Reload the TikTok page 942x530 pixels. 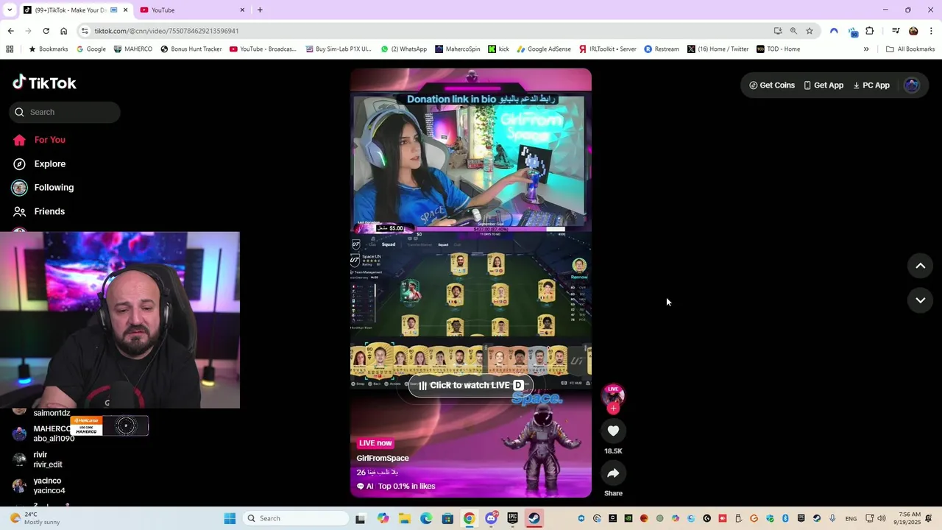coord(46,31)
